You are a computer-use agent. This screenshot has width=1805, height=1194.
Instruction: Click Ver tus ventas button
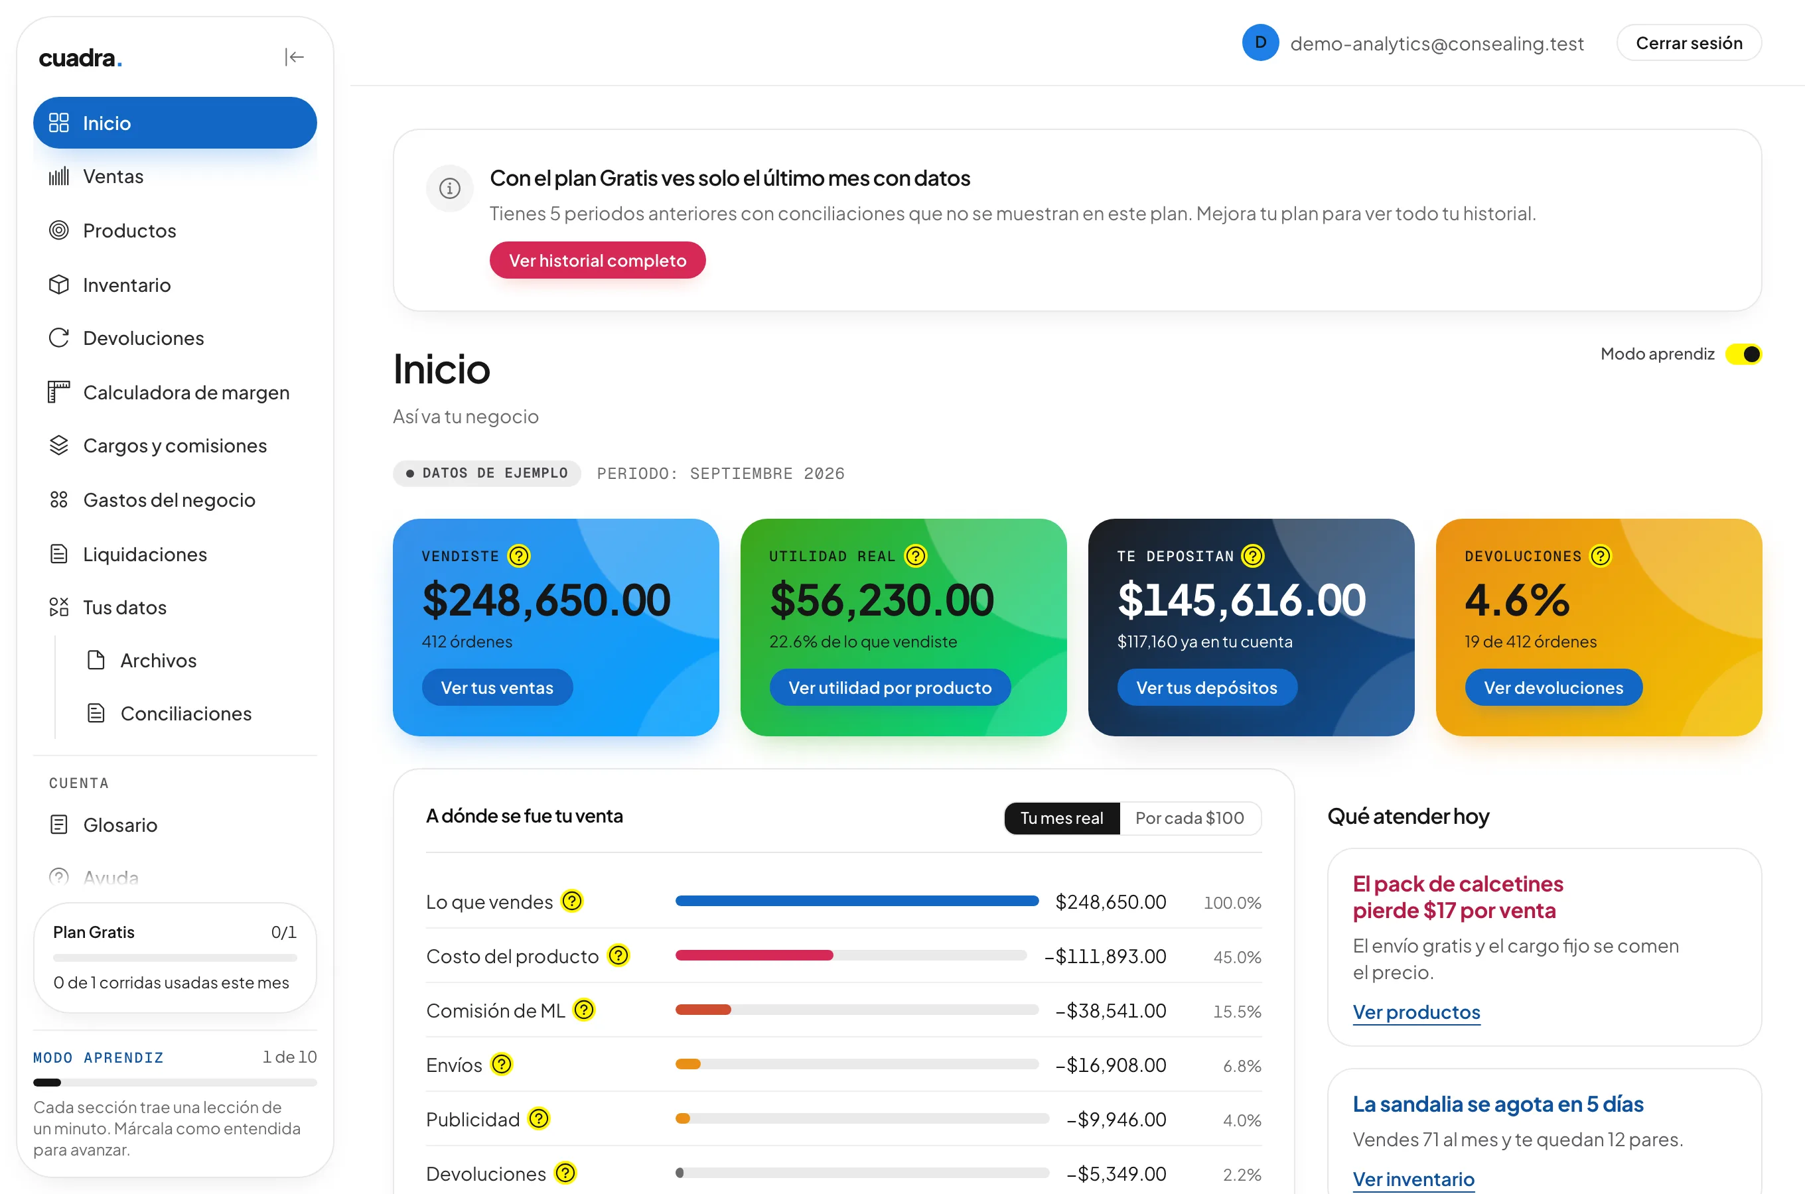(x=497, y=688)
